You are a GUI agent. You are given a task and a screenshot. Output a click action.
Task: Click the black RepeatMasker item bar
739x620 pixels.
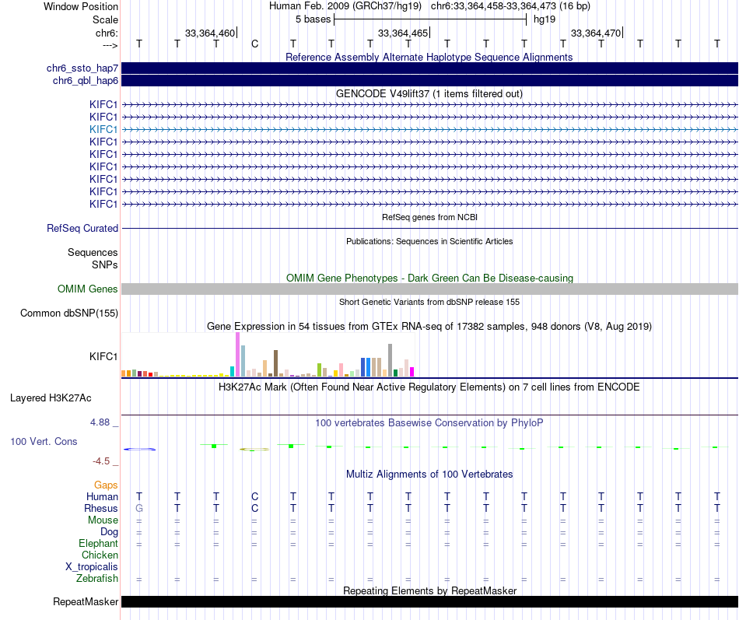pos(429,601)
